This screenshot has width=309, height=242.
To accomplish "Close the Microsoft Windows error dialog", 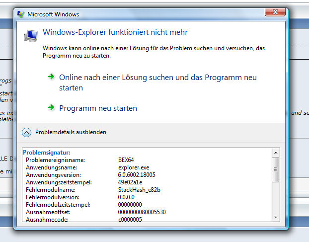I will [275, 12].
